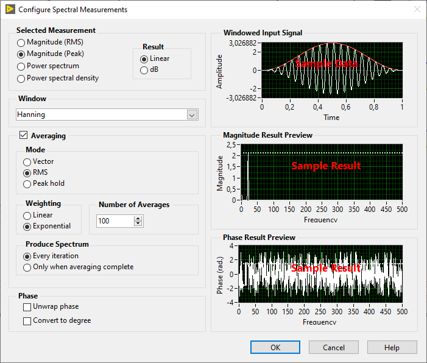427x363 pixels.
Task: Click the Cancel button
Action: [x=334, y=347]
